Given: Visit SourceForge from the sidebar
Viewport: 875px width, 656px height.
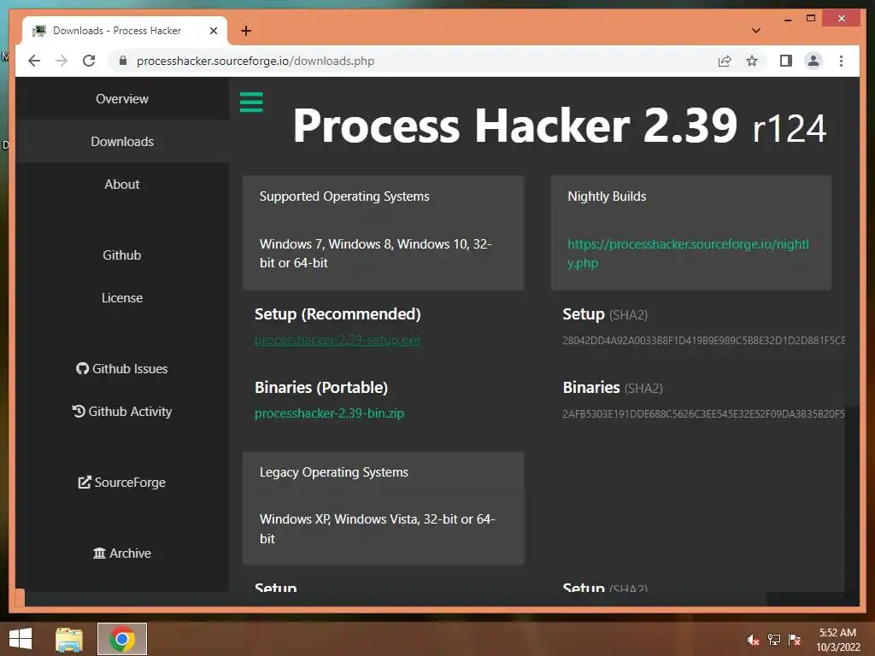Looking at the screenshot, I should click(x=121, y=482).
